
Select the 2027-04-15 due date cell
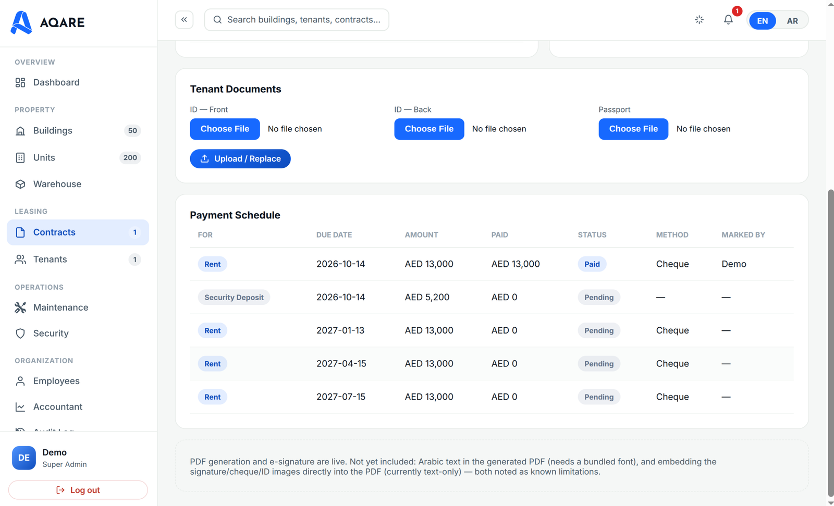[x=341, y=364]
